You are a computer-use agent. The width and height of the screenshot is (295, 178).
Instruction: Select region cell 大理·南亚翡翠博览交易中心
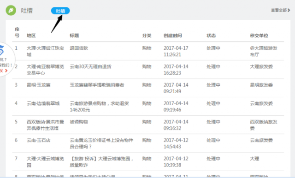tap(45, 70)
